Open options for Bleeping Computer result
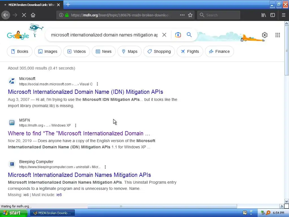The width and height of the screenshot is (289, 217). click(x=105, y=167)
